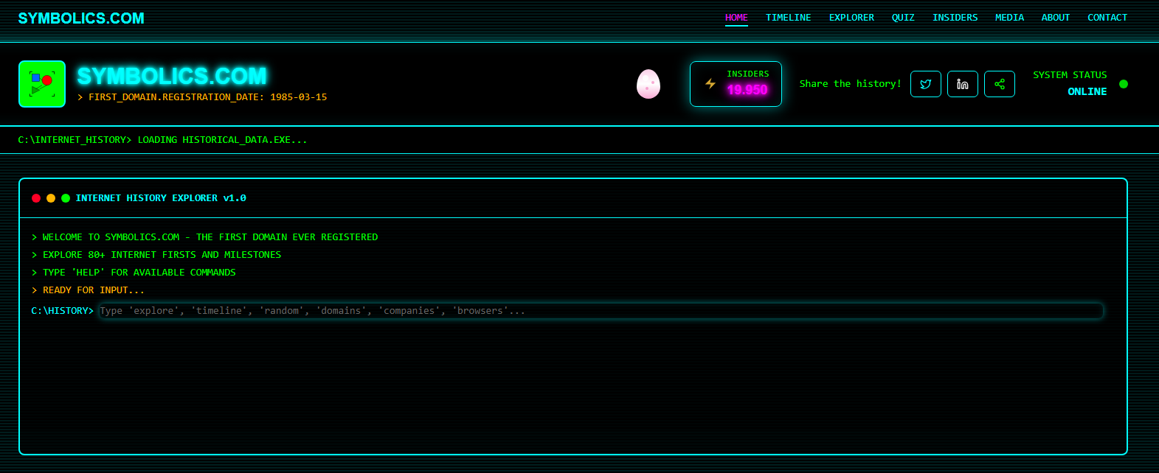Screen dimensions: 1159x473
Task: Open the Quiz page from navigation
Action: (903, 18)
